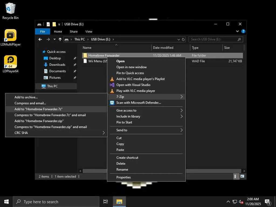Open Desktop in navigation pane
The height and width of the screenshot is (207, 276).
click(55, 58)
